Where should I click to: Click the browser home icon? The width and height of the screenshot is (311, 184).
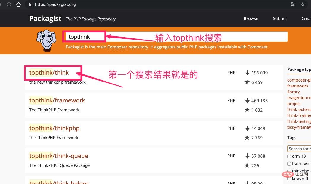tap(18, 4)
